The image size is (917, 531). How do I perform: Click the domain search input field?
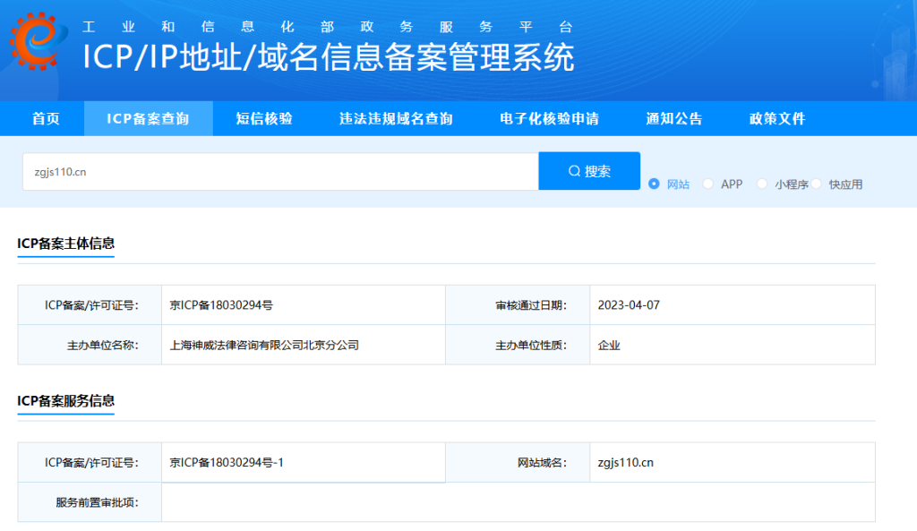click(279, 171)
